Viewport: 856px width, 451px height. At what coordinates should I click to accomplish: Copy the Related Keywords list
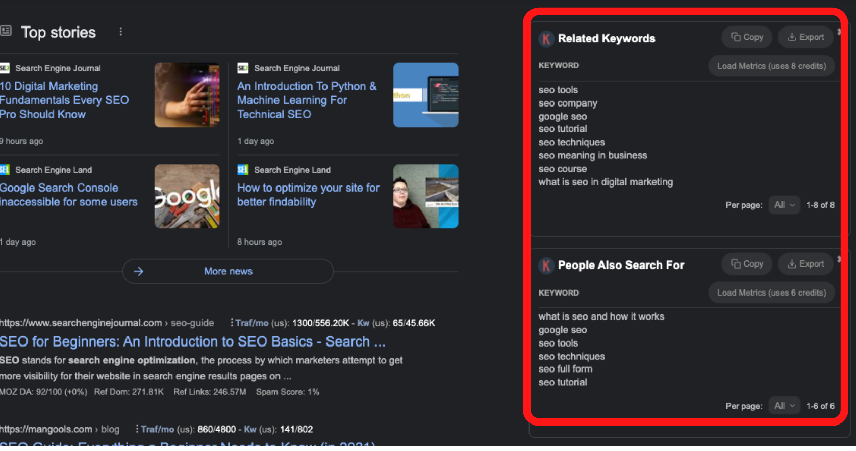click(747, 37)
